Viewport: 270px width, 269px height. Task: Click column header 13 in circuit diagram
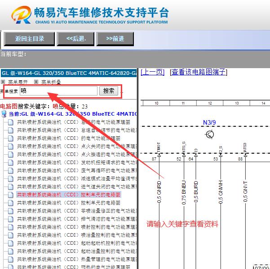click(x=237, y=103)
